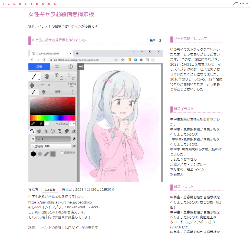Open the 編集 edit tab

(58, 92)
